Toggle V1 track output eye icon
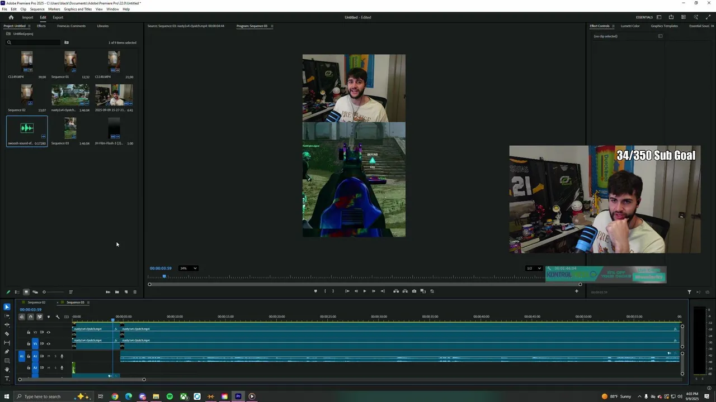This screenshot has width=716, height=402. click(x=48, y=343)
